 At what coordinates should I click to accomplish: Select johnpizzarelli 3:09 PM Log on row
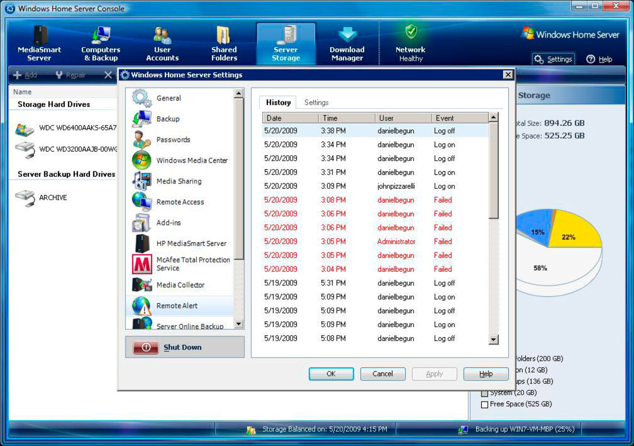[x=375, y=186]
